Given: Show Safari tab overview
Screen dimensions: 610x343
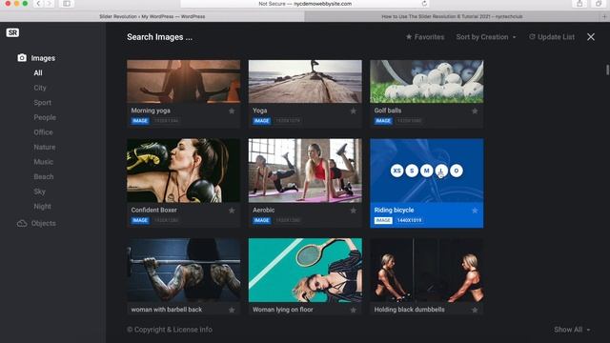Looking at the screenshot, I should (599, 4).
